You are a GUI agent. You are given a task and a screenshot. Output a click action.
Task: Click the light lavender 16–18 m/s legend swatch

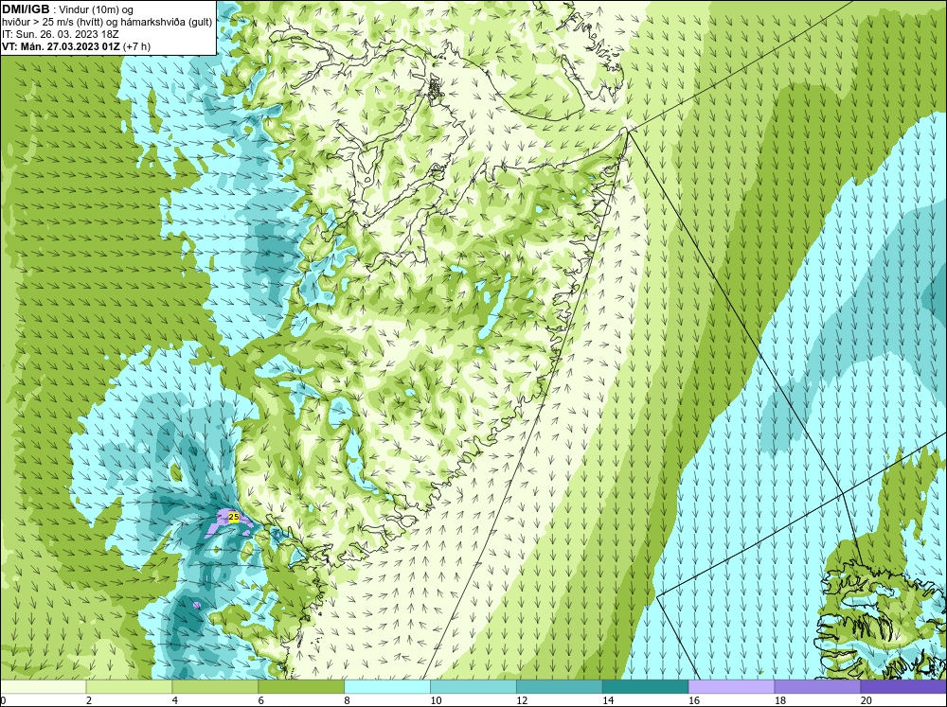[x=731, y=686]
